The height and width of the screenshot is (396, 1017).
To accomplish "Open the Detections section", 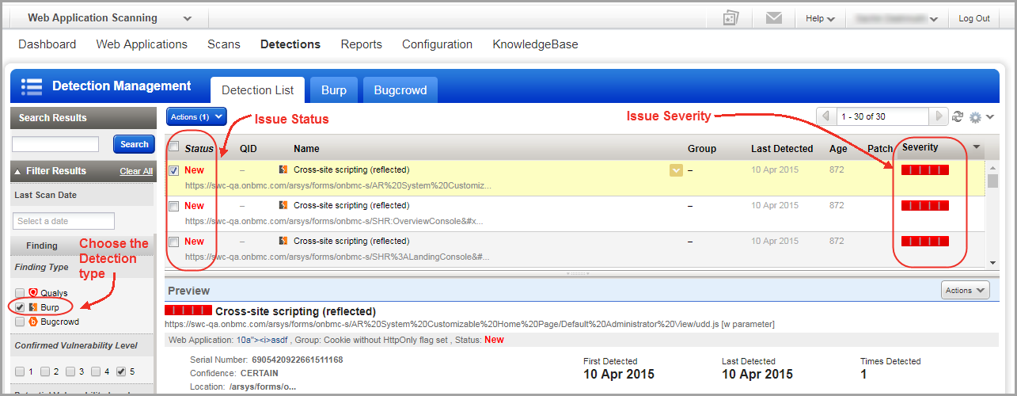I will pos(290,44).
